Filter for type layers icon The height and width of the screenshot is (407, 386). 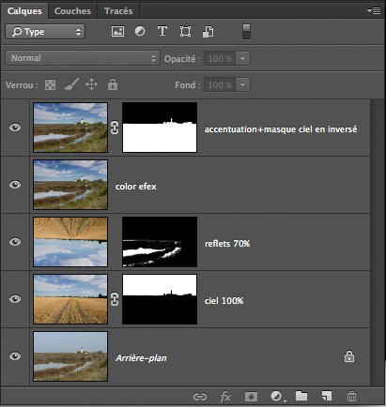[x=162, y=32]
